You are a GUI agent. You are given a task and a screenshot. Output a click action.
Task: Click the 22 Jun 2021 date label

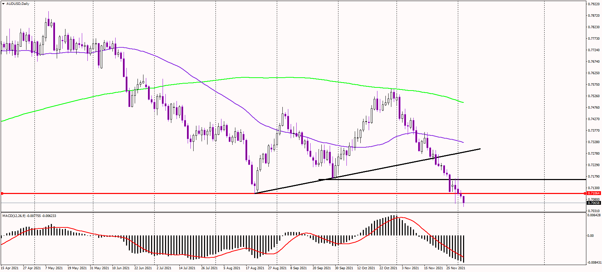(143, 268)
